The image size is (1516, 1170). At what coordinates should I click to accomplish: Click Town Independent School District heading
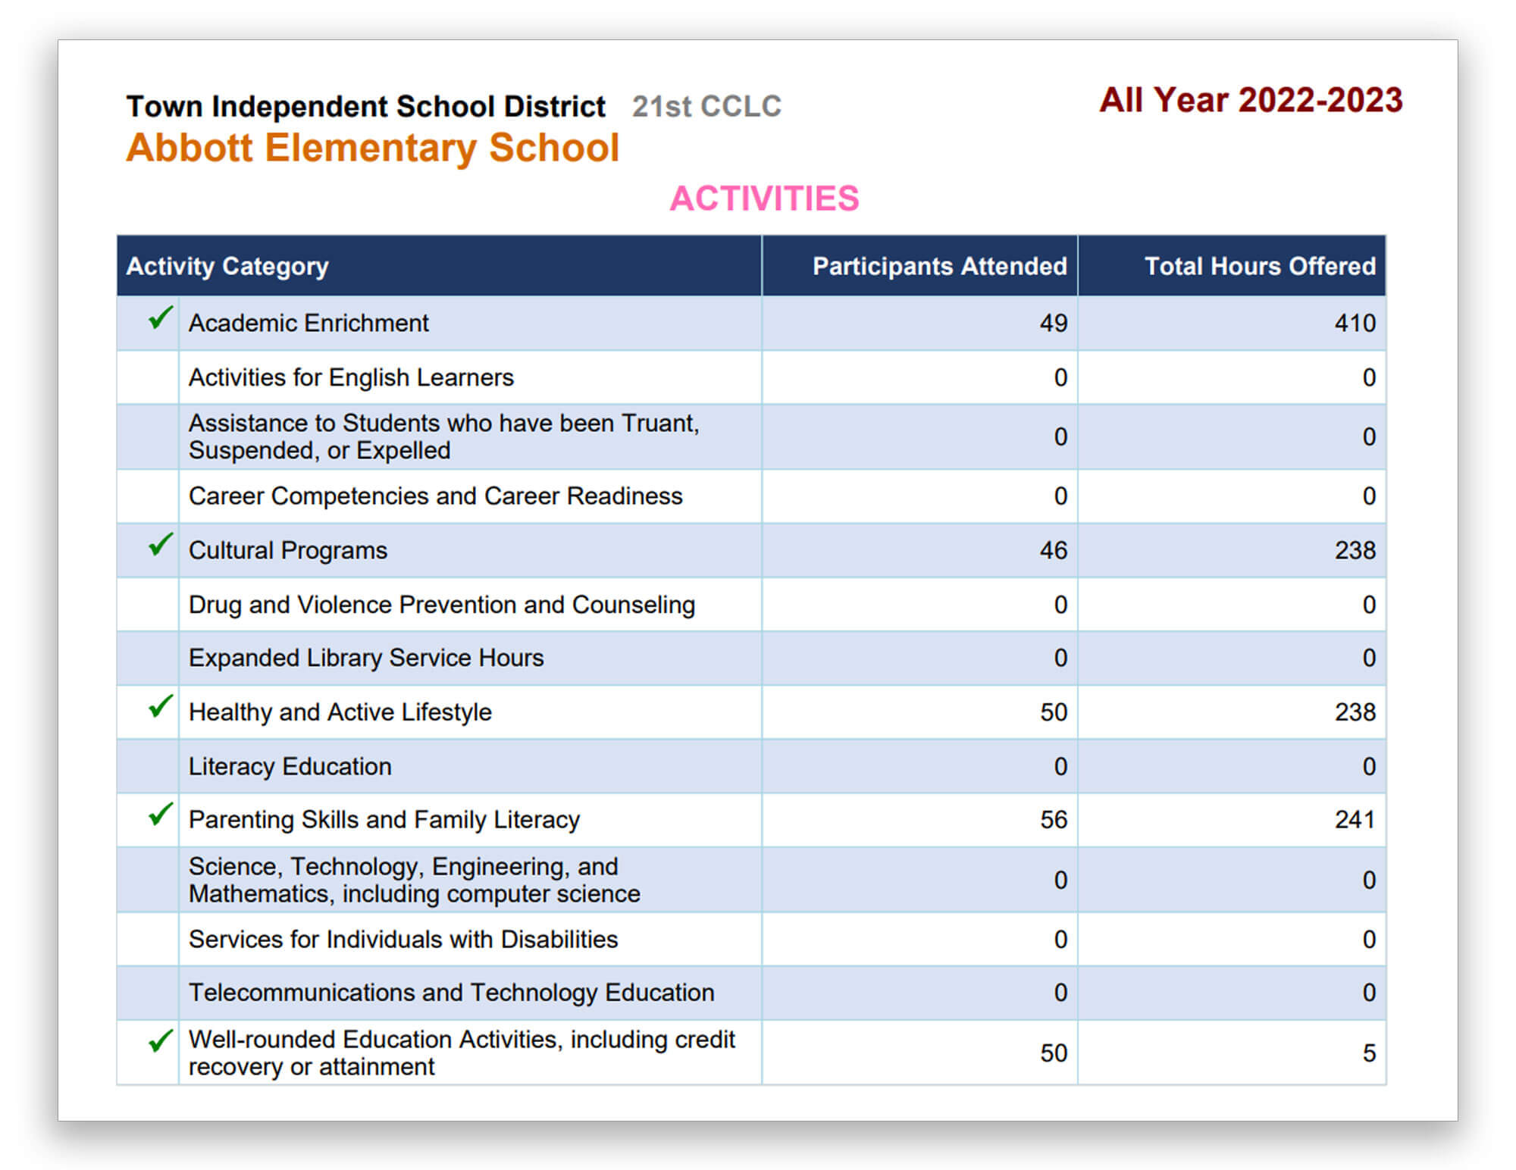tap(365, 107)
